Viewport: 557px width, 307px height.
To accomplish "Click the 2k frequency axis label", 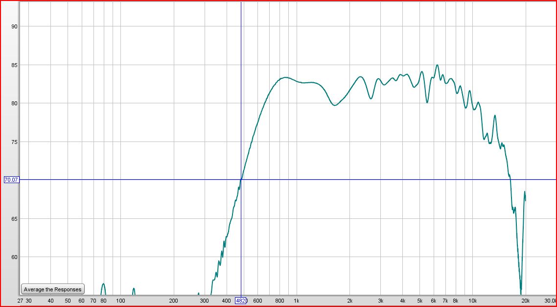I will [350, 301].
